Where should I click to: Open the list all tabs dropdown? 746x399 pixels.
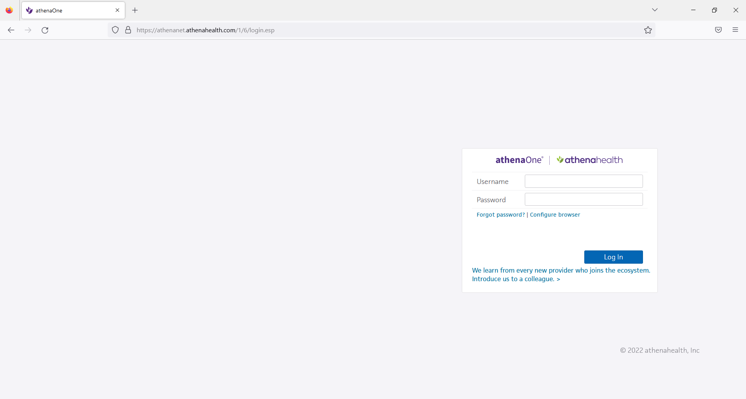(655, 10)
